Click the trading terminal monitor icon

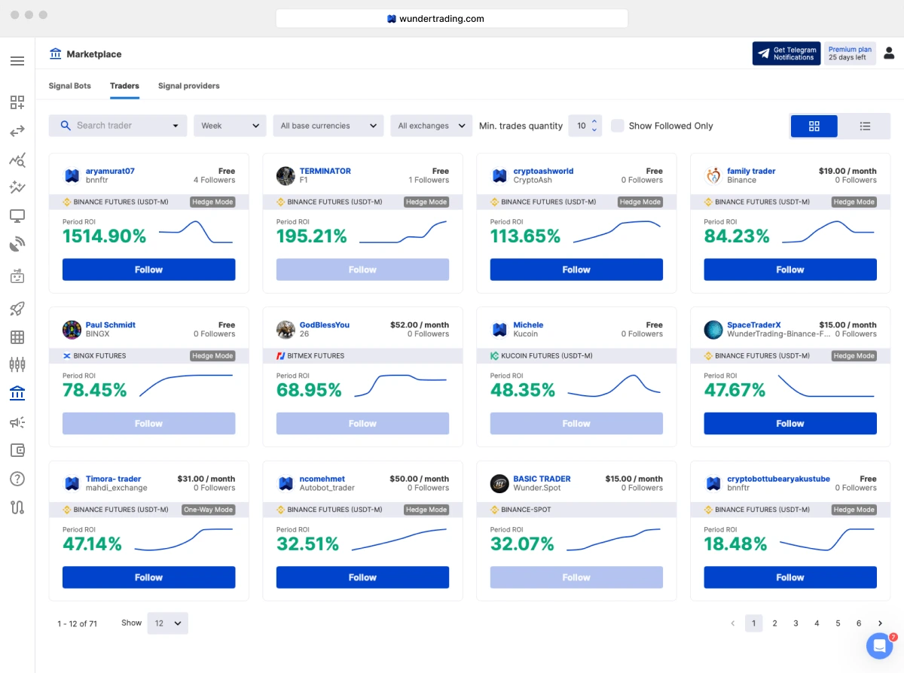point(17,215)
